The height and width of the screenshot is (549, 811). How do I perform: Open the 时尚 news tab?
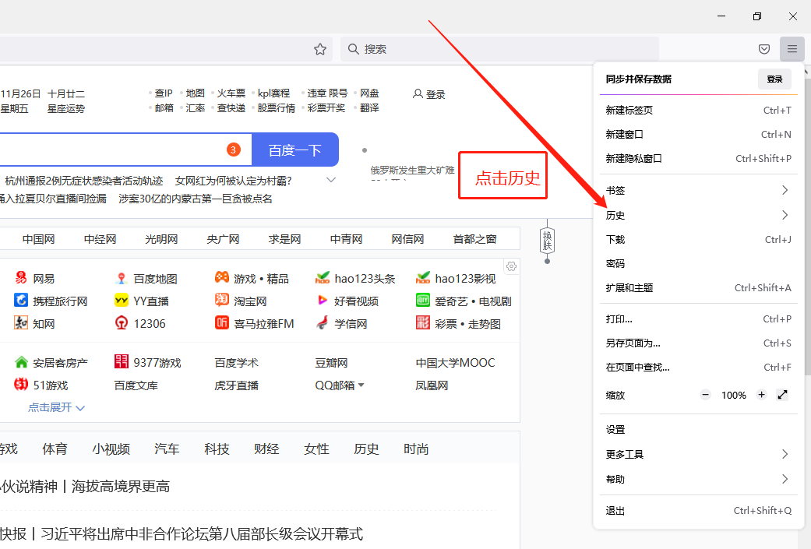(x=416, y=449)
